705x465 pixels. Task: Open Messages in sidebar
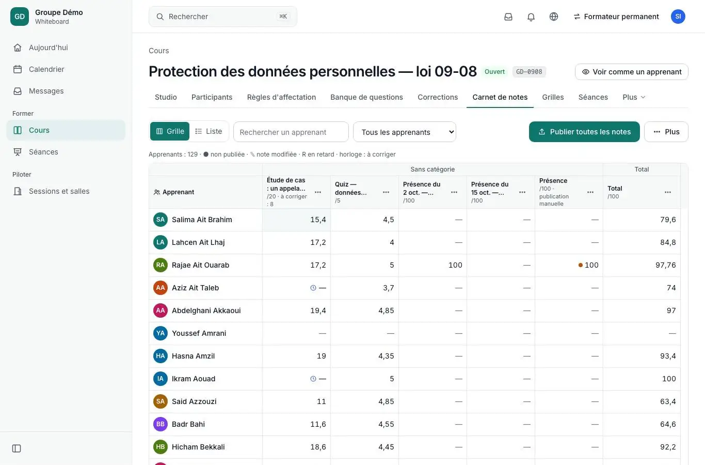tap(66, 91)
